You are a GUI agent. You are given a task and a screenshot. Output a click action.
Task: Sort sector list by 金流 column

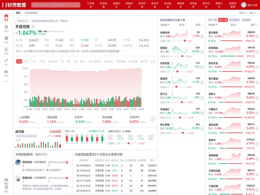(x=234, y=25)
